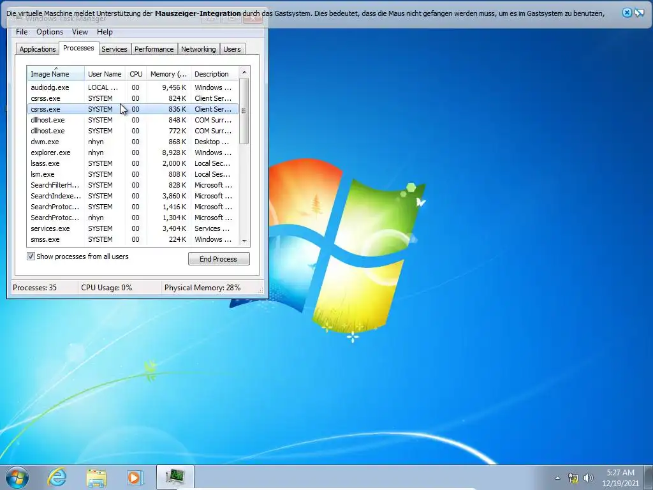This screenshot has width=653, height=490.
Task: Select dllhost.exe row using 772 K
Action: (x=133, y=131)
